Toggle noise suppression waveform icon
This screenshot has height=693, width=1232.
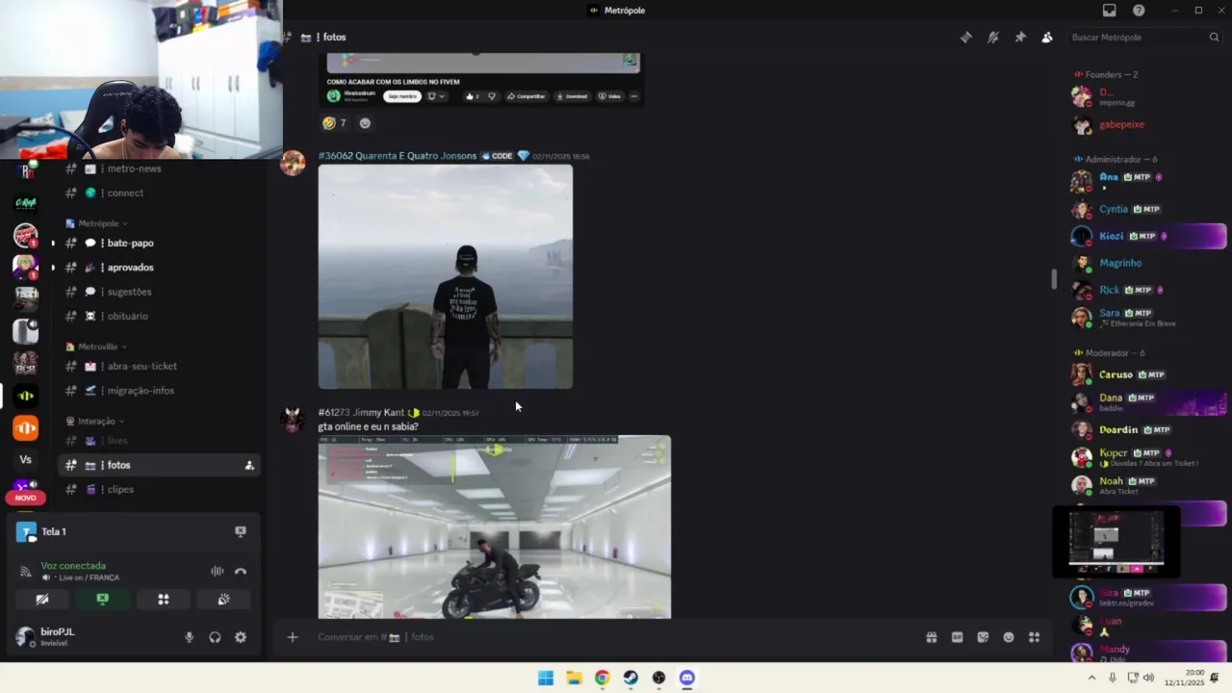click(218, 572)
